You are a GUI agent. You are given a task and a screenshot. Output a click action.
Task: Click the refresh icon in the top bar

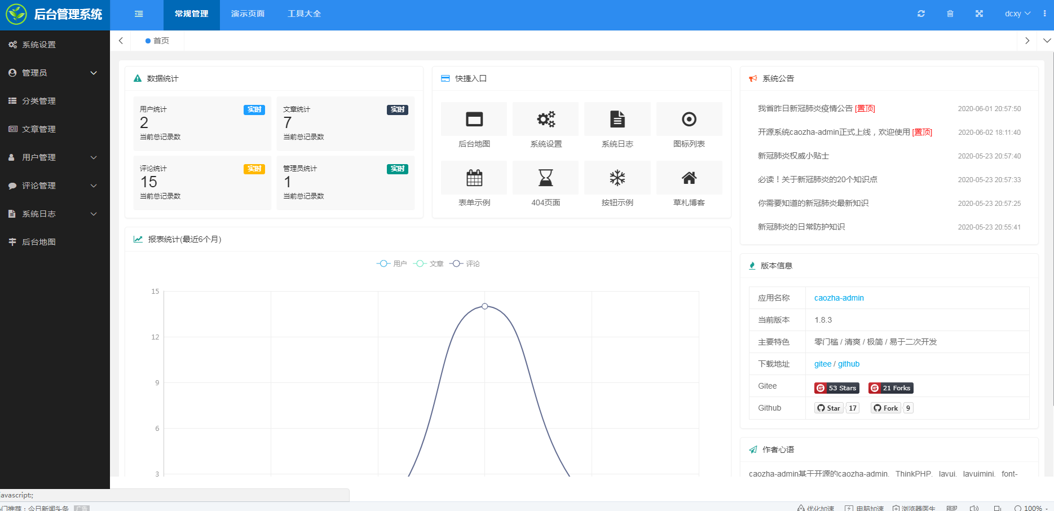[x=921, y=14]
